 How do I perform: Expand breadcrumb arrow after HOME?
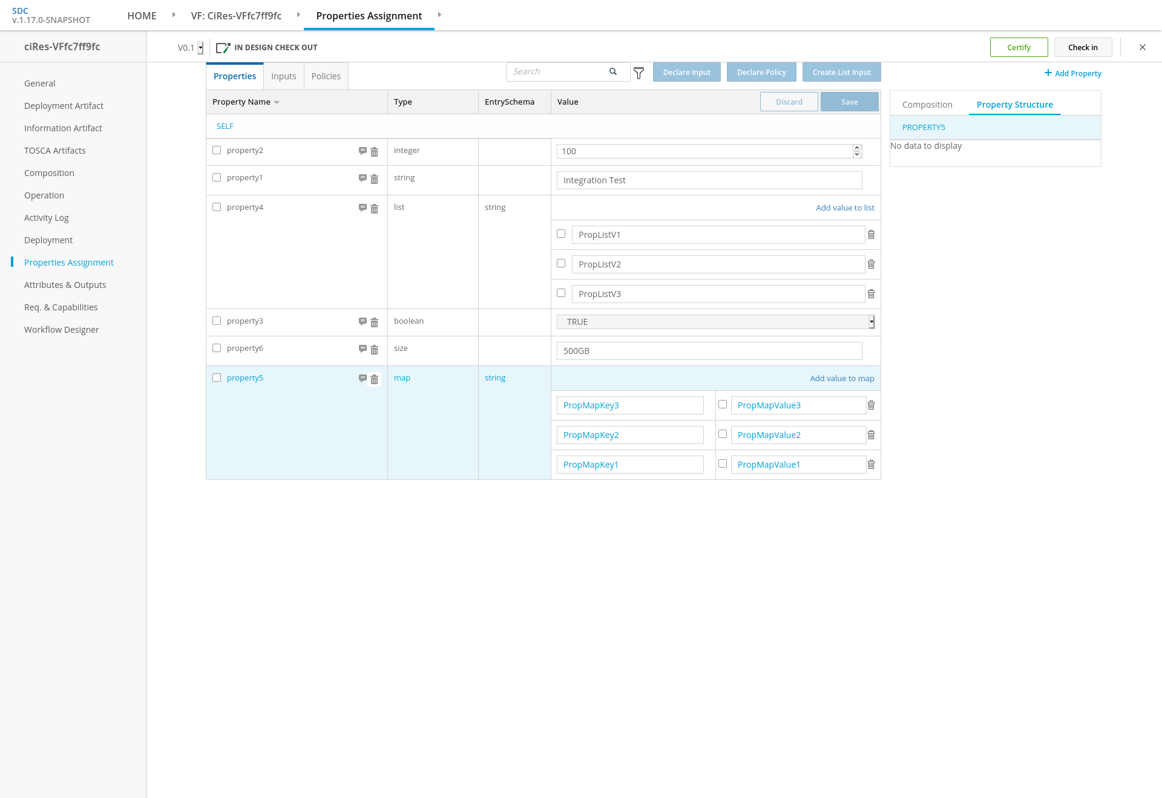point(174,15)
